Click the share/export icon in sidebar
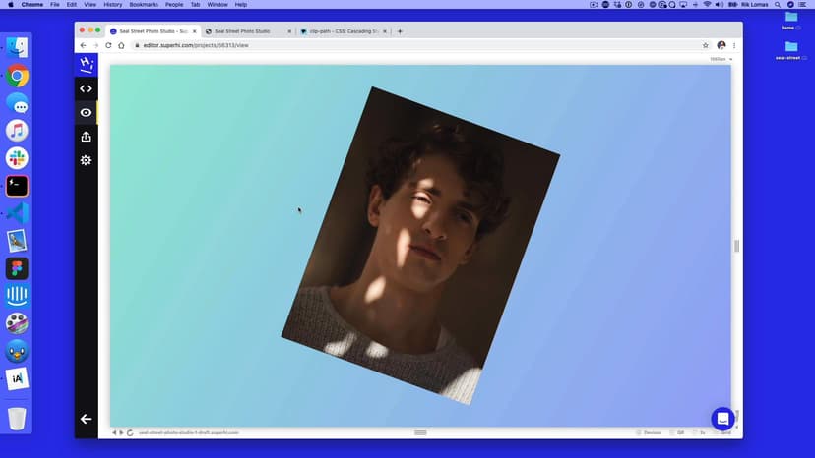This screenshot has height=458, width=815. click(x=86, y=137)
